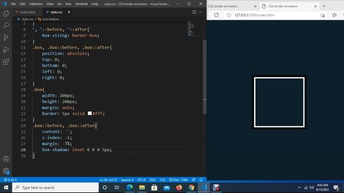Change line ending via CRLF
Screen dimensions: 344x193
(153, 180)
